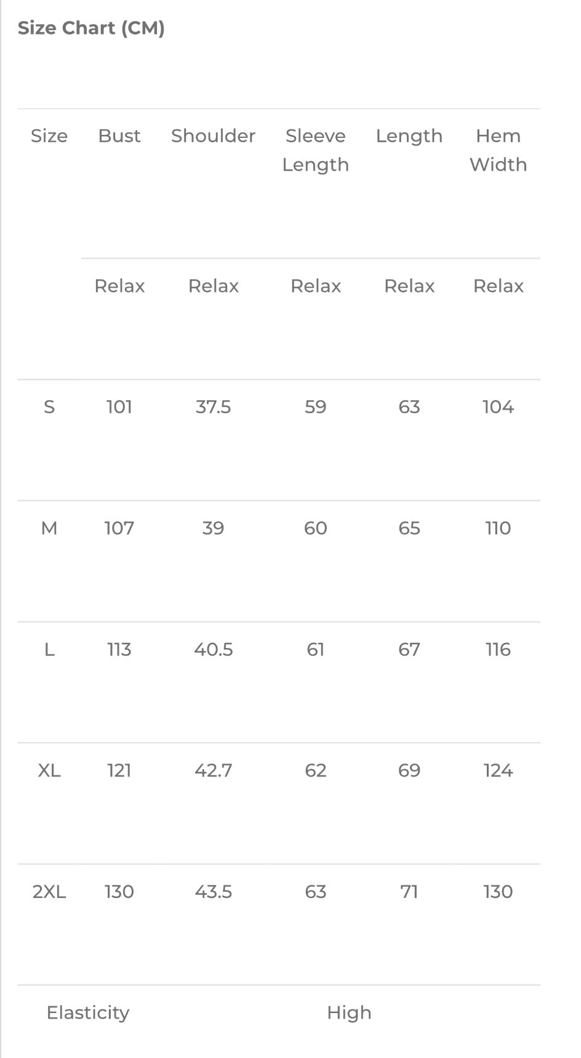The image size is (581, 1058).
Task: Click the Hem Width column header
Action: (498, 150)
